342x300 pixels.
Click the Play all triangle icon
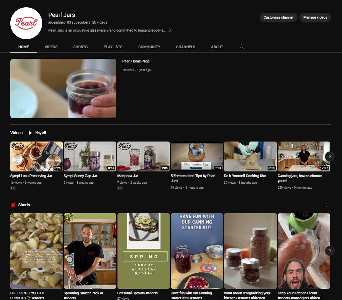(30, 133)
